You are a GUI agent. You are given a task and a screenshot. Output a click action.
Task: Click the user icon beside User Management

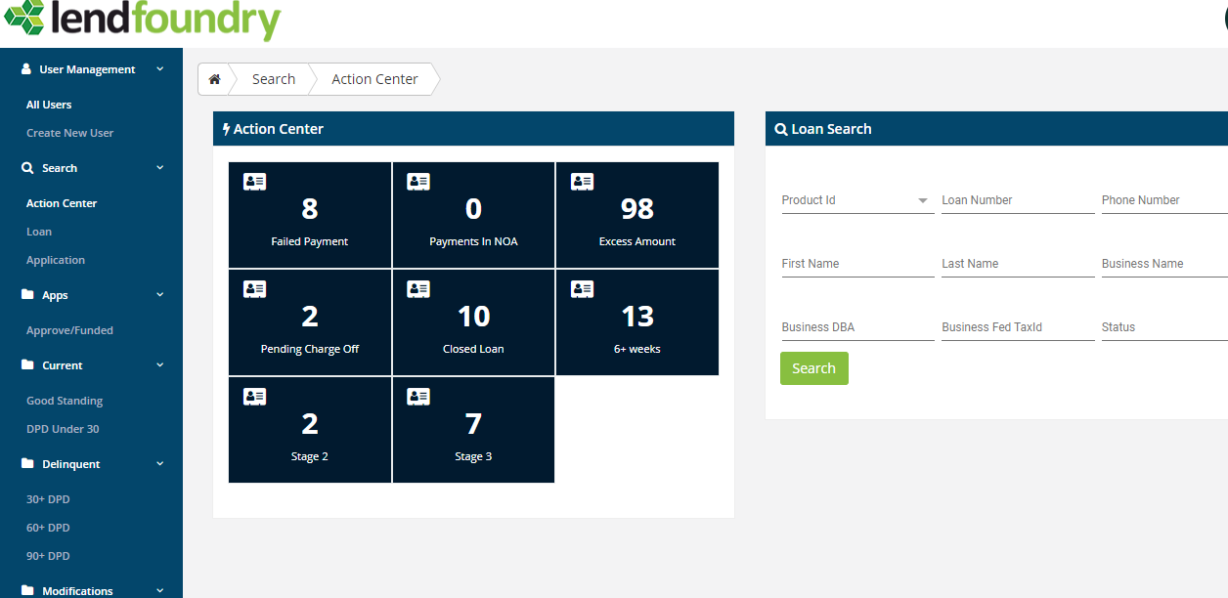23,68
